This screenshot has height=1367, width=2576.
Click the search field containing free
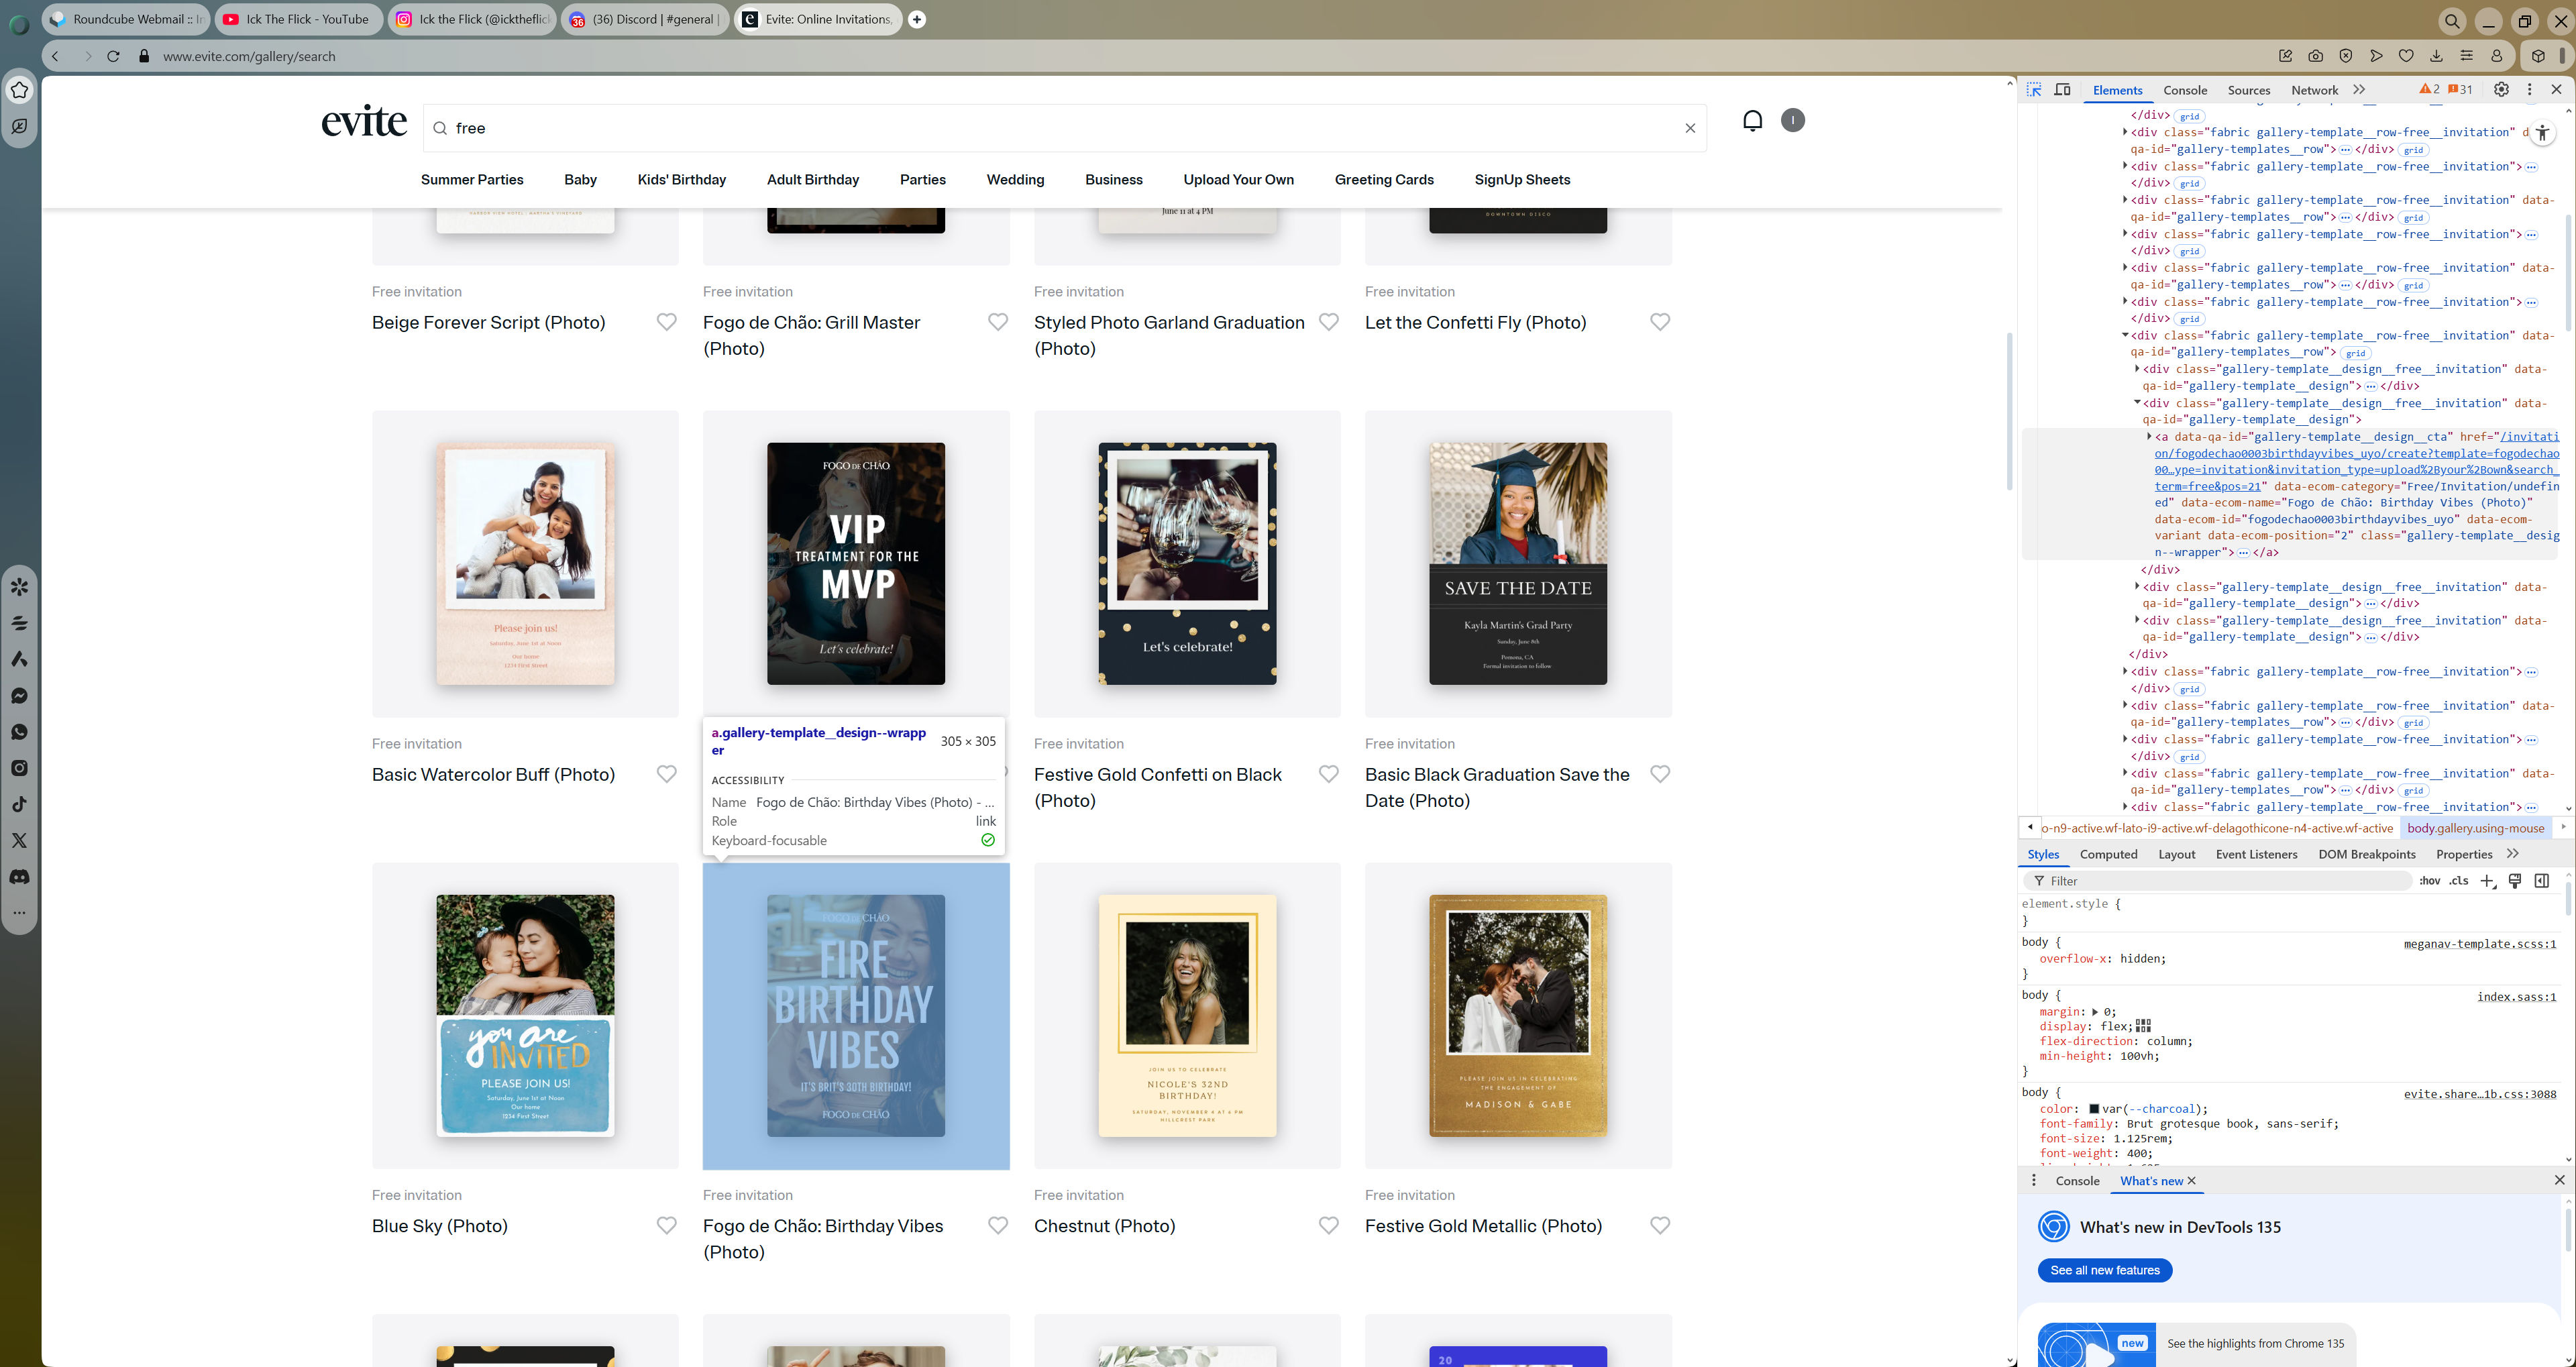(1064, 128)
